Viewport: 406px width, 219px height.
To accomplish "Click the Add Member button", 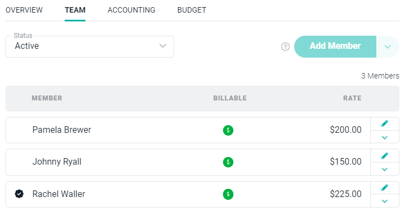I will (335, 47).
